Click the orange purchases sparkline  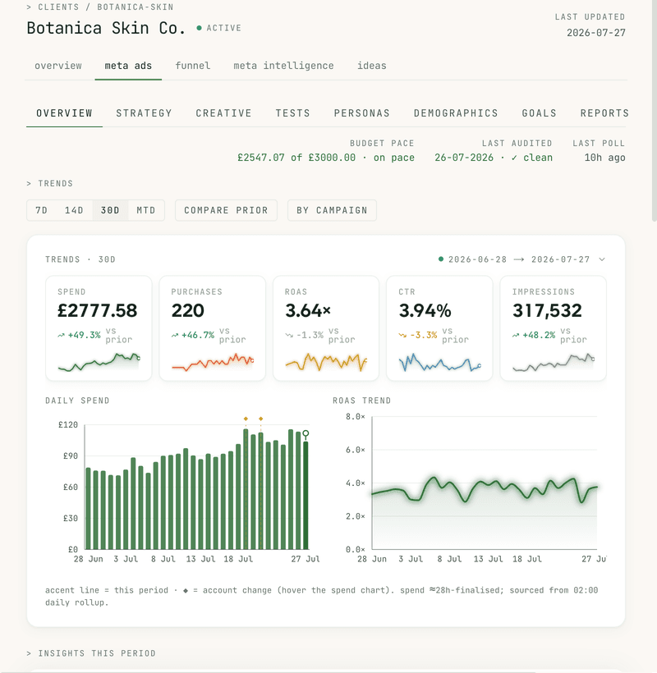pos(213,362)
